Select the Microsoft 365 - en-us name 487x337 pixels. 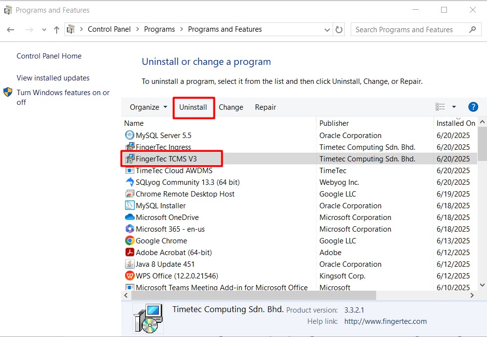[x=170, y=229]
